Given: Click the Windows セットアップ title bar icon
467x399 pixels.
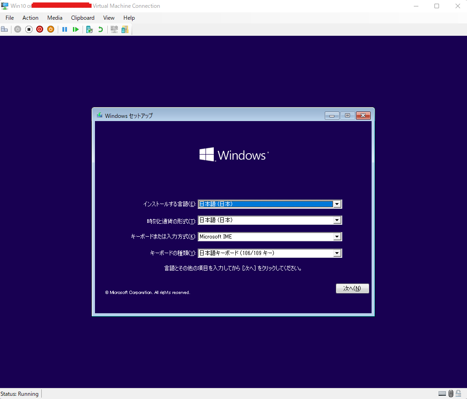Looking at the screenshot, I should coord(100,116).
